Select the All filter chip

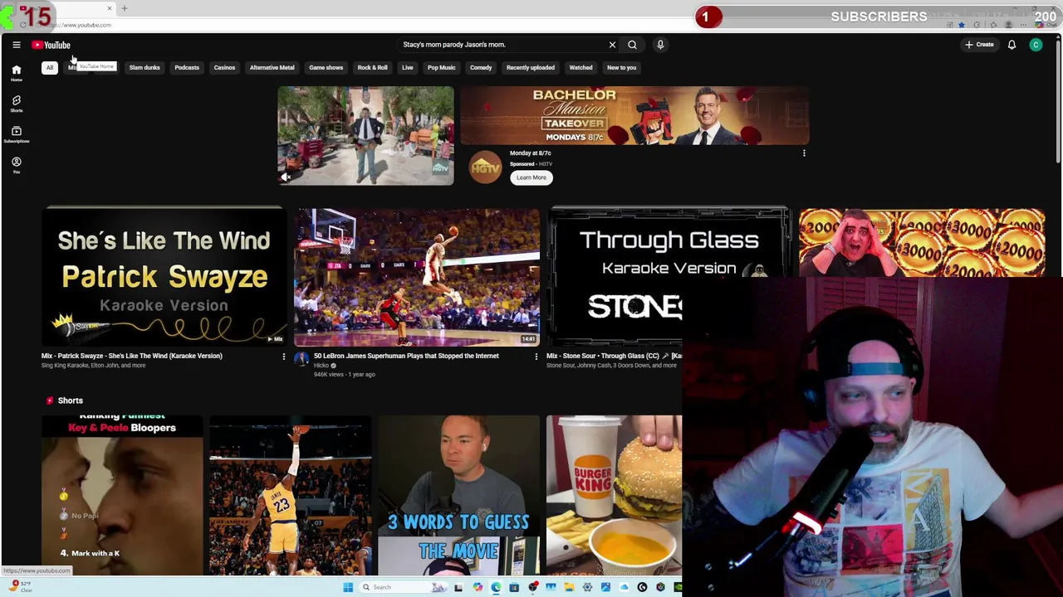tap(50, 68)
